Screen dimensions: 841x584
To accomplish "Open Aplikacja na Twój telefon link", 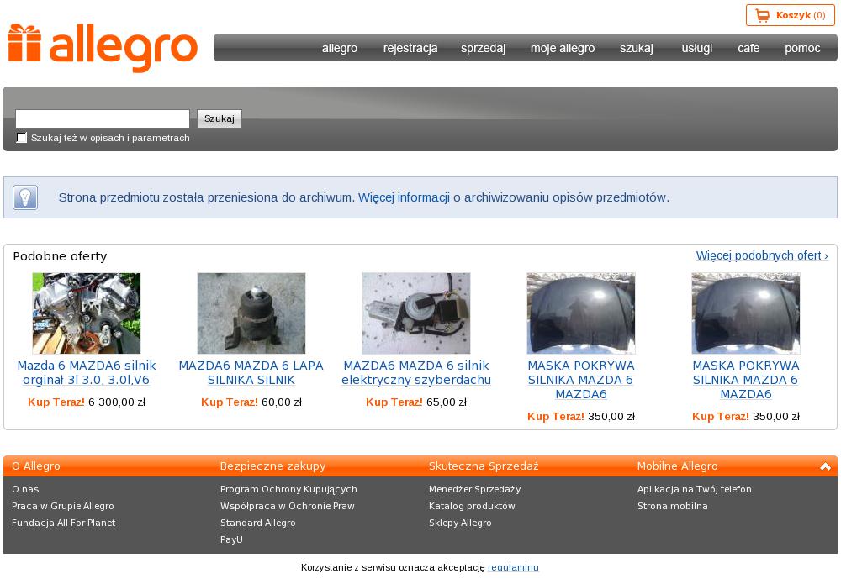I will pos(695,489).
